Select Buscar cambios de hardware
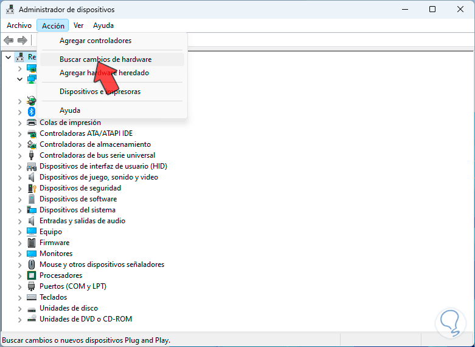 coord(112,59)
